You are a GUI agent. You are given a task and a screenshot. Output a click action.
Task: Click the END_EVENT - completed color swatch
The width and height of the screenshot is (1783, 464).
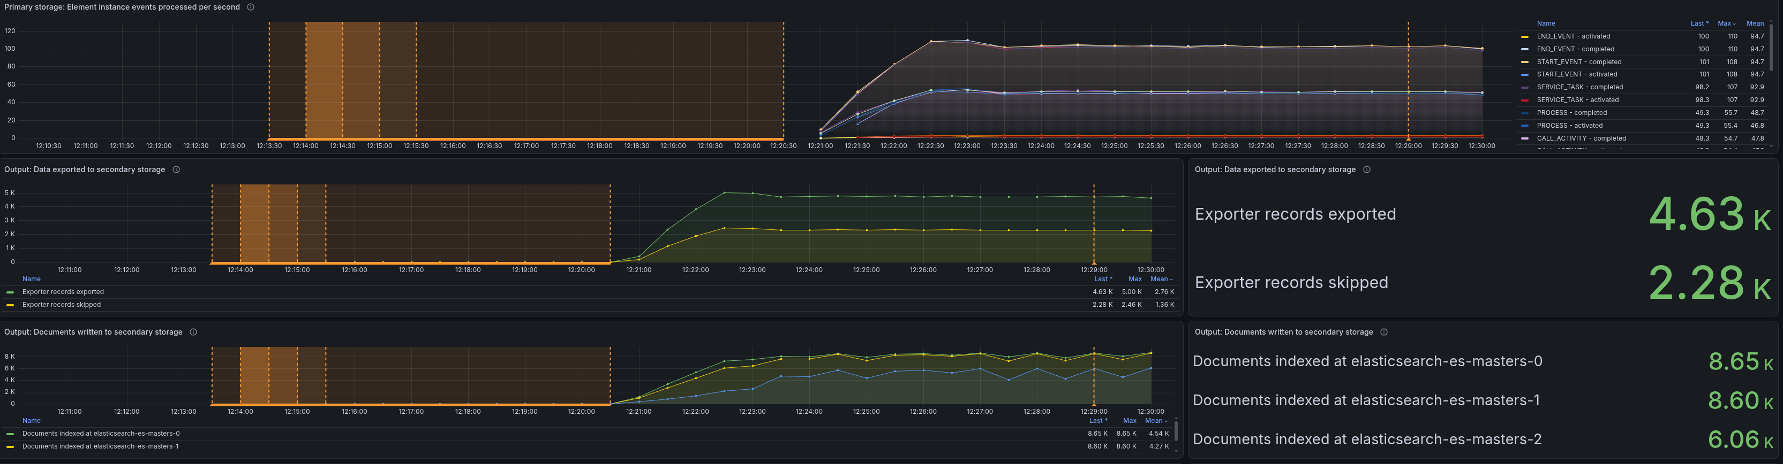1524,49
